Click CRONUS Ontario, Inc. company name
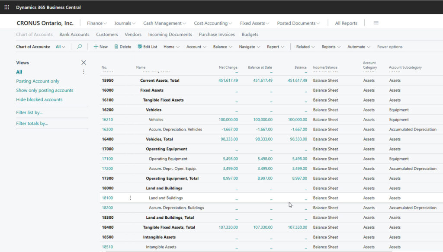443x252 pixels. click(45, 23)
